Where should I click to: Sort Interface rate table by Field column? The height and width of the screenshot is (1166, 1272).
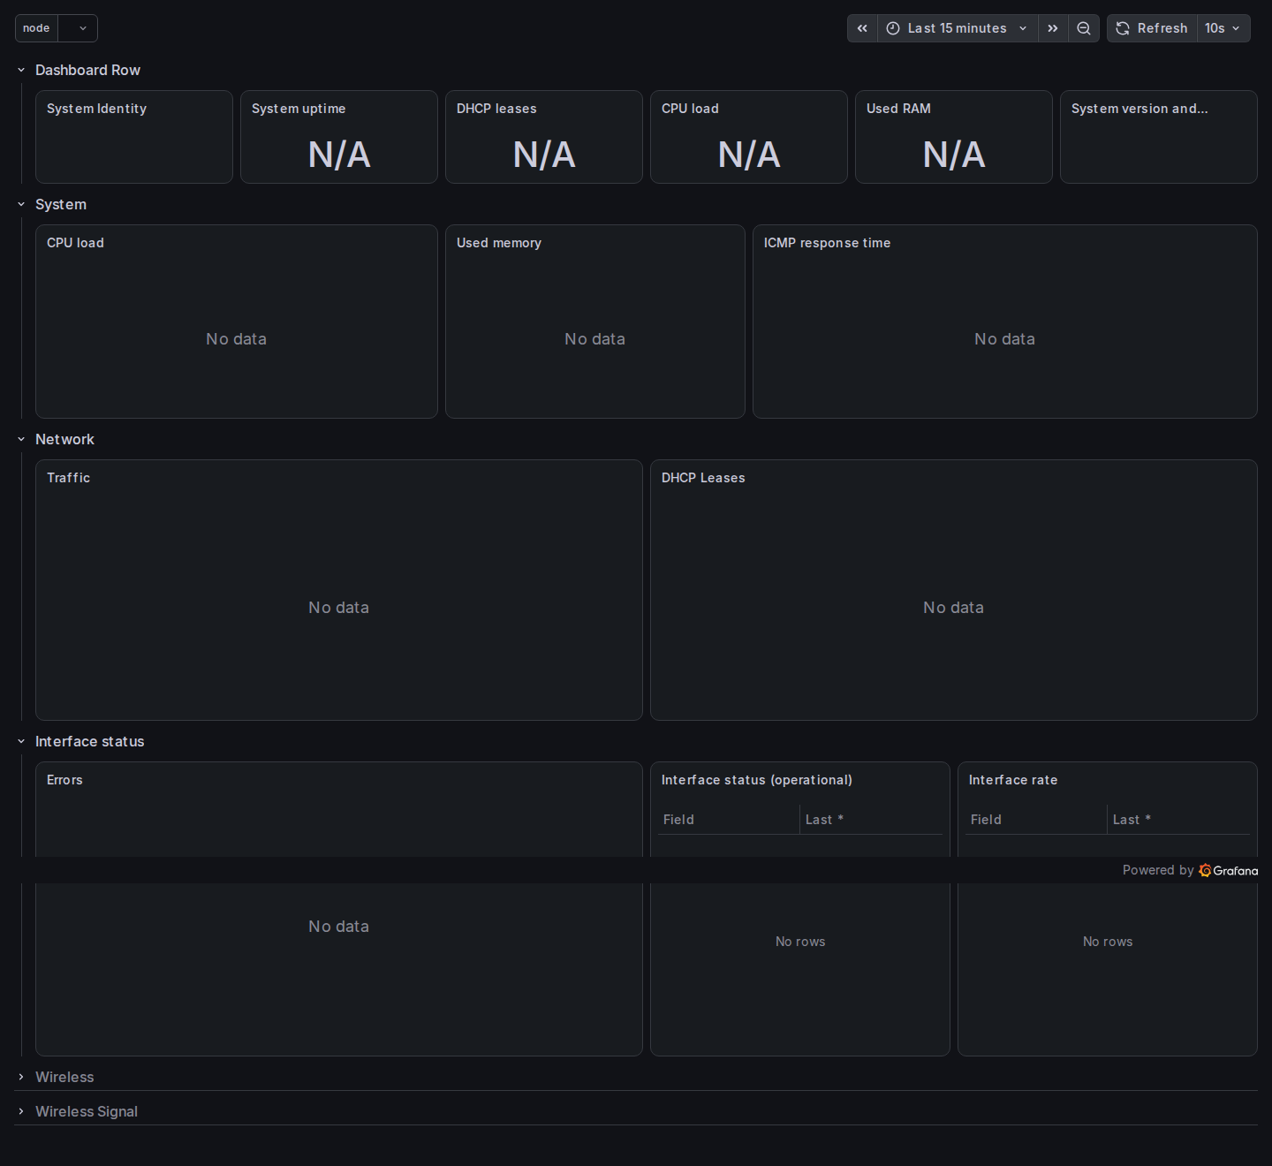986,820
